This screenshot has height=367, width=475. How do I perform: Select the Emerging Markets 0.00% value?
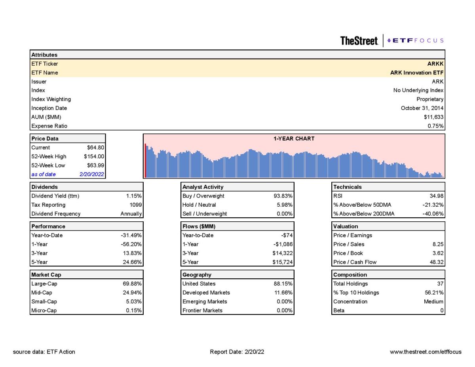(285, 302)
